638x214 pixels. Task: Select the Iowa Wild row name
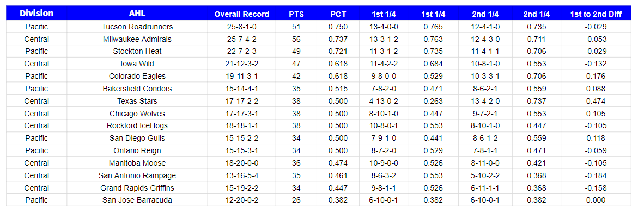coord(137,64)
